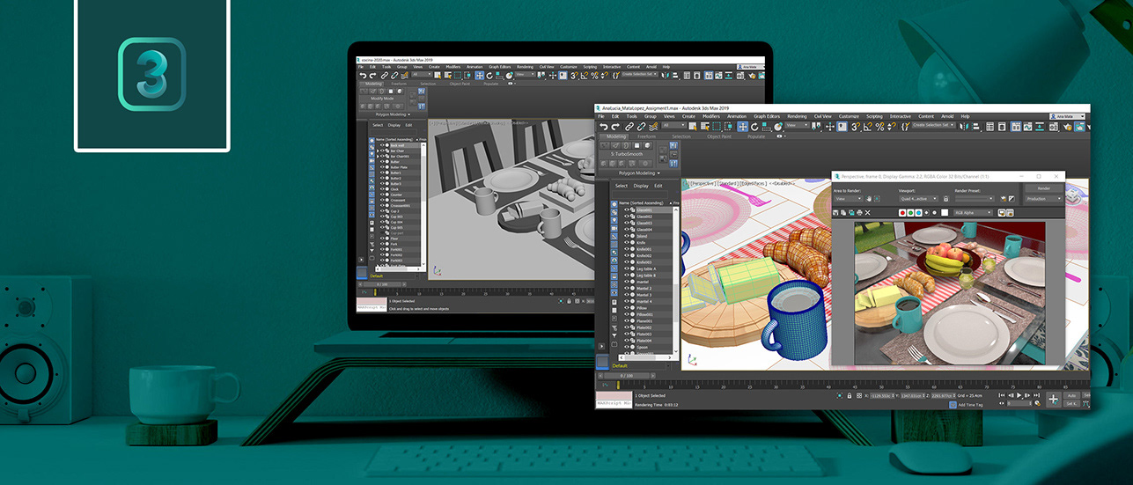Open Render Setup in front window toolbar

[x=1067, y=127]
